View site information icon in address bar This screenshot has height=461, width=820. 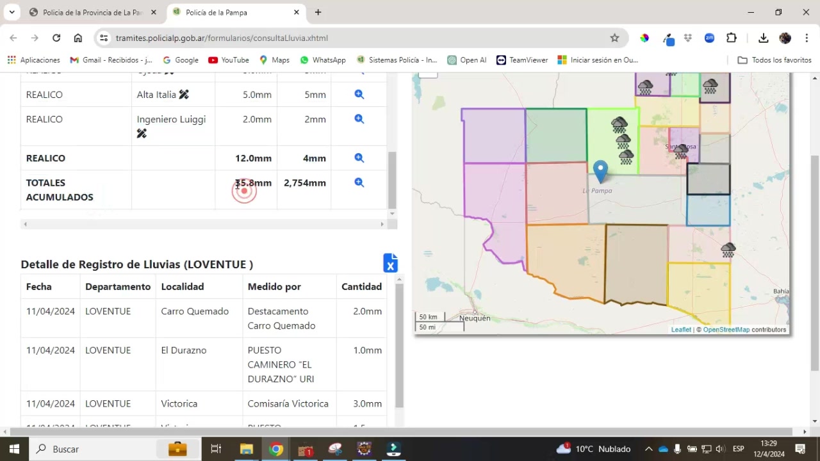point(104,38)
